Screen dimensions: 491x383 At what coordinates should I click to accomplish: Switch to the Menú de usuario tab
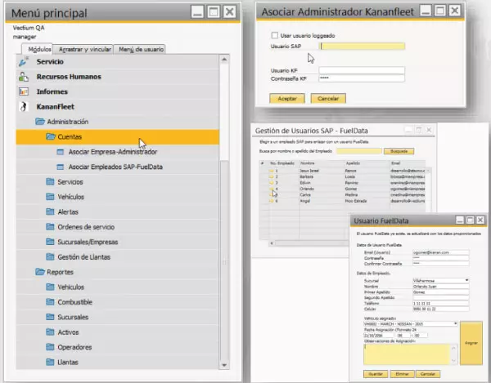(140, 49)
